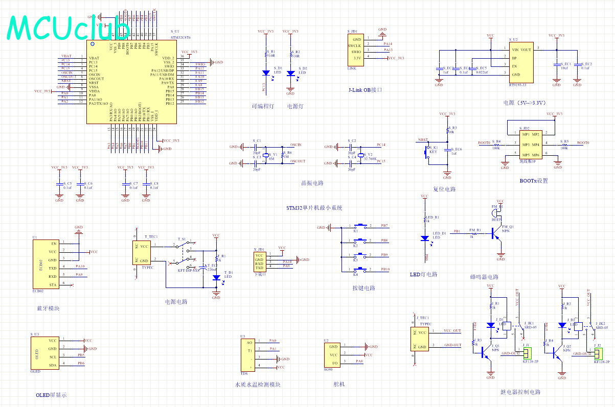615x407 pixels.
Task: Select the Y2 32.768K crystal symbol
Action: [361, 155]
